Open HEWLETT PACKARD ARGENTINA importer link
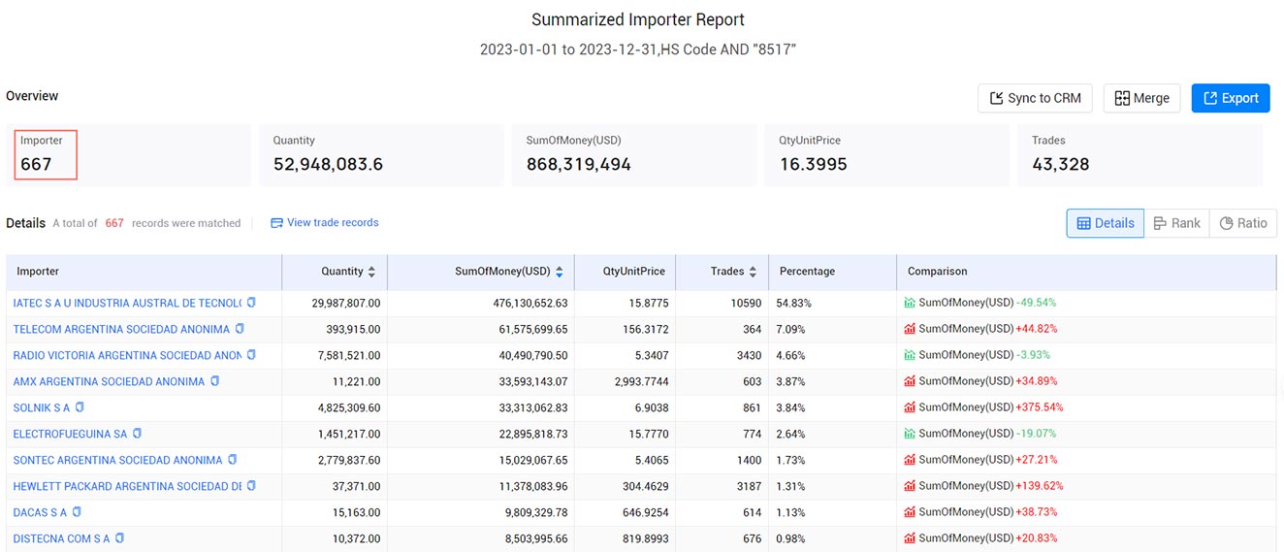The width and height of the screenshot is (1284, 552). 127,486
